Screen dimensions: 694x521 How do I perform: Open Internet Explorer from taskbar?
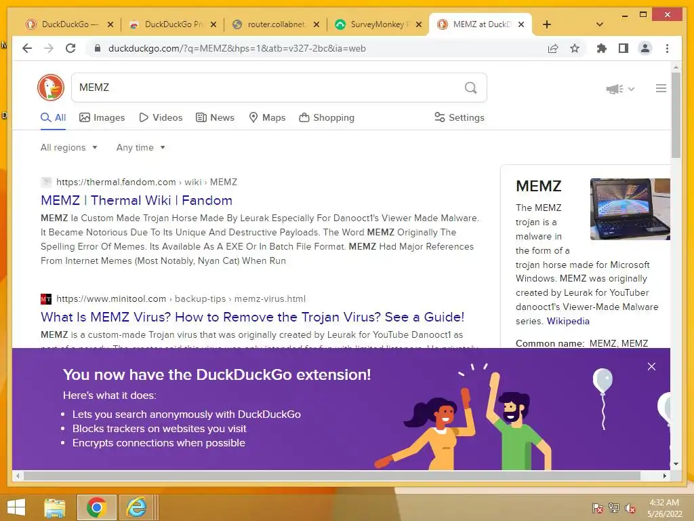click(x=136, y=507)
